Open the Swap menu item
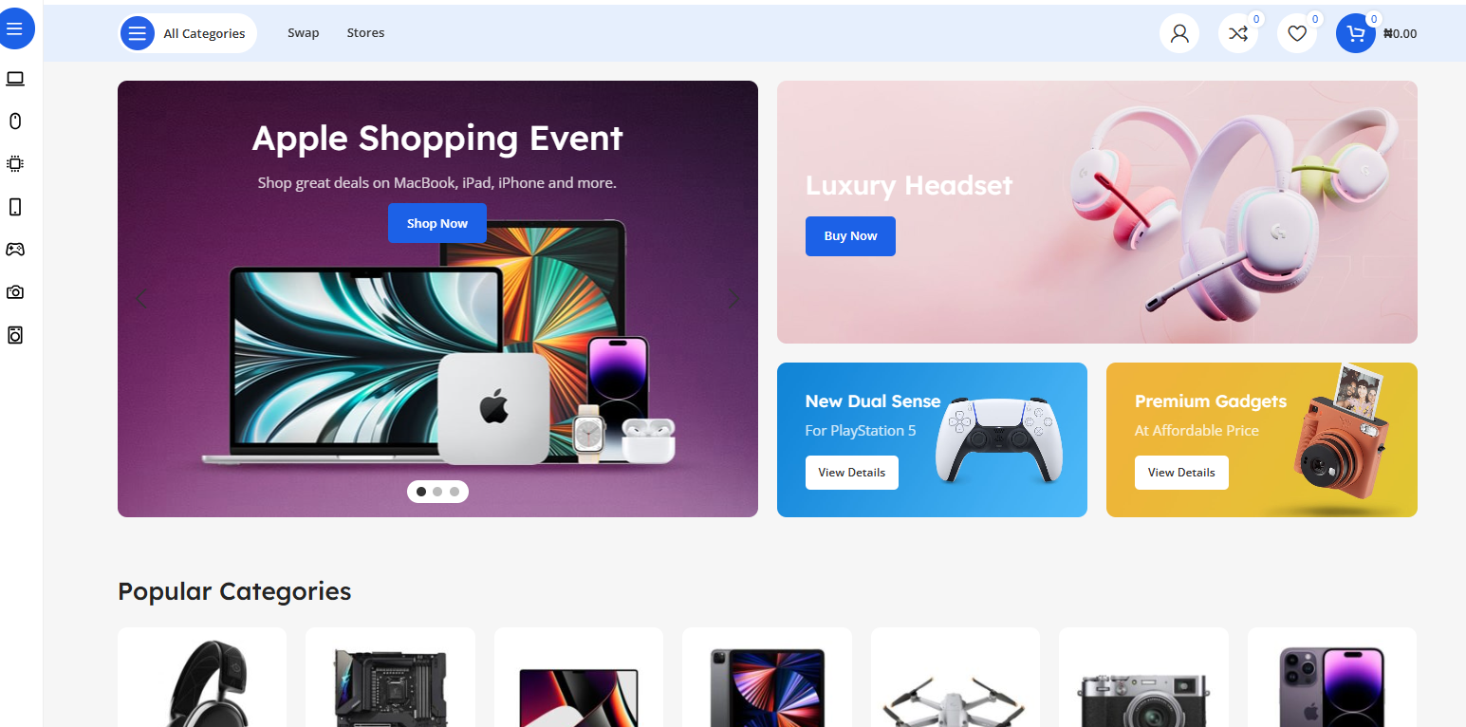 304,33
